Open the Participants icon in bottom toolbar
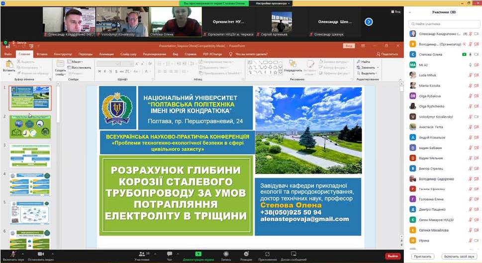482x263 pixels. point(142,255)
